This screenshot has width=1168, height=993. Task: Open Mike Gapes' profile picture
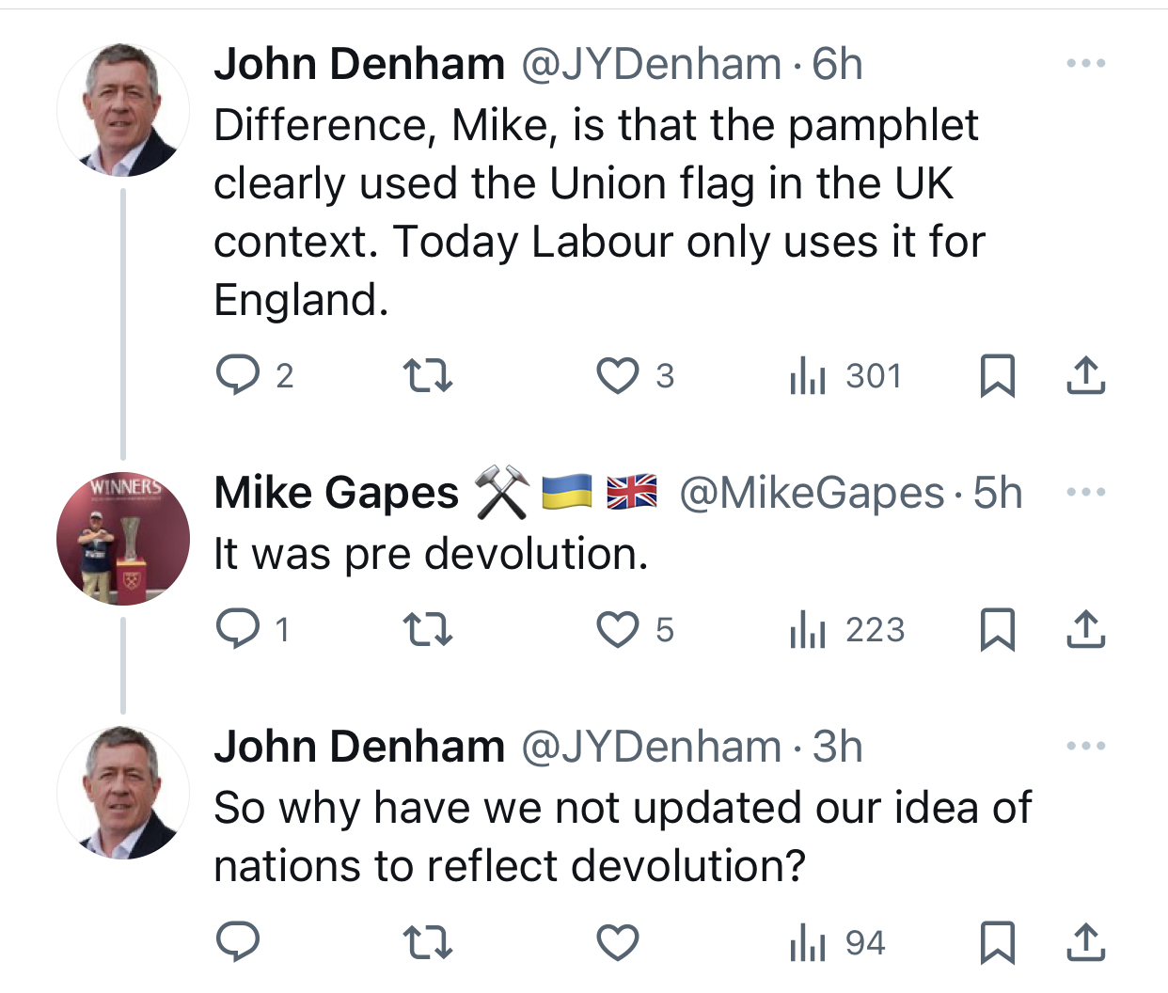(x=123, y=539)
